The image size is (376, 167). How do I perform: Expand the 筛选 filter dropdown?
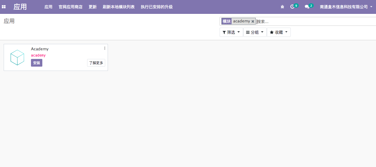point(231,32)
